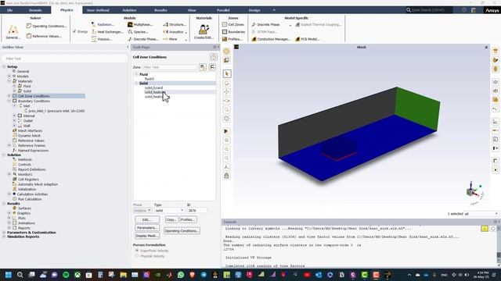Screen dimensions: 501x281
Task: Open Spotify from the taskbar
Action: pos(66,275)
